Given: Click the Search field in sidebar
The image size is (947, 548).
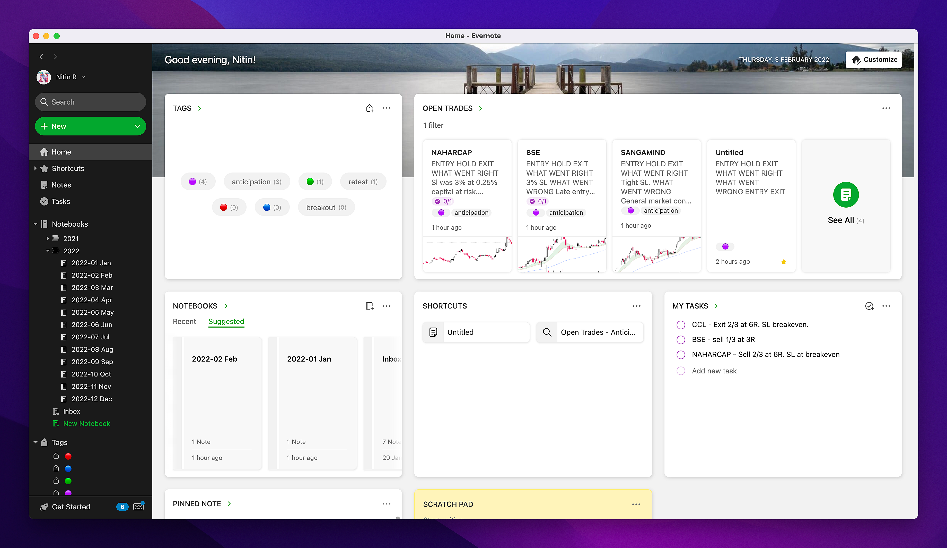Looking at the screenshot, I should click(91, 102).
